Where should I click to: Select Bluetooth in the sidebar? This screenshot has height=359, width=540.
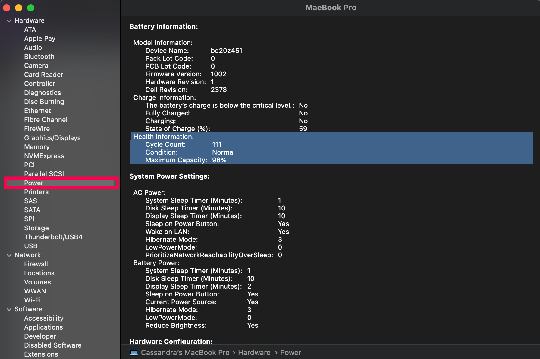39,57
